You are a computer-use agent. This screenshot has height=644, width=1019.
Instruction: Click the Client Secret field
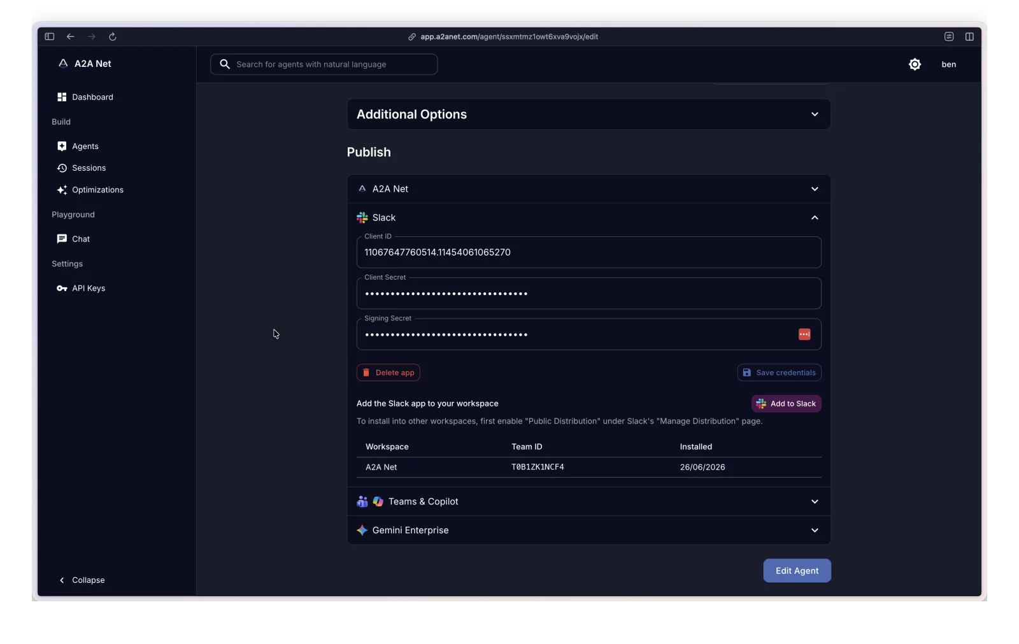click(588, 294)
